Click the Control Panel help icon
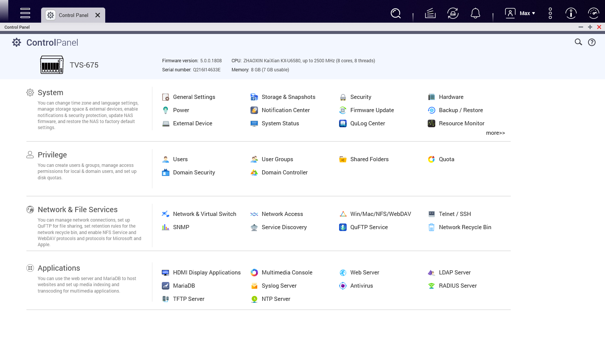This screenshot has height=359, width=605. click(592, 42)
